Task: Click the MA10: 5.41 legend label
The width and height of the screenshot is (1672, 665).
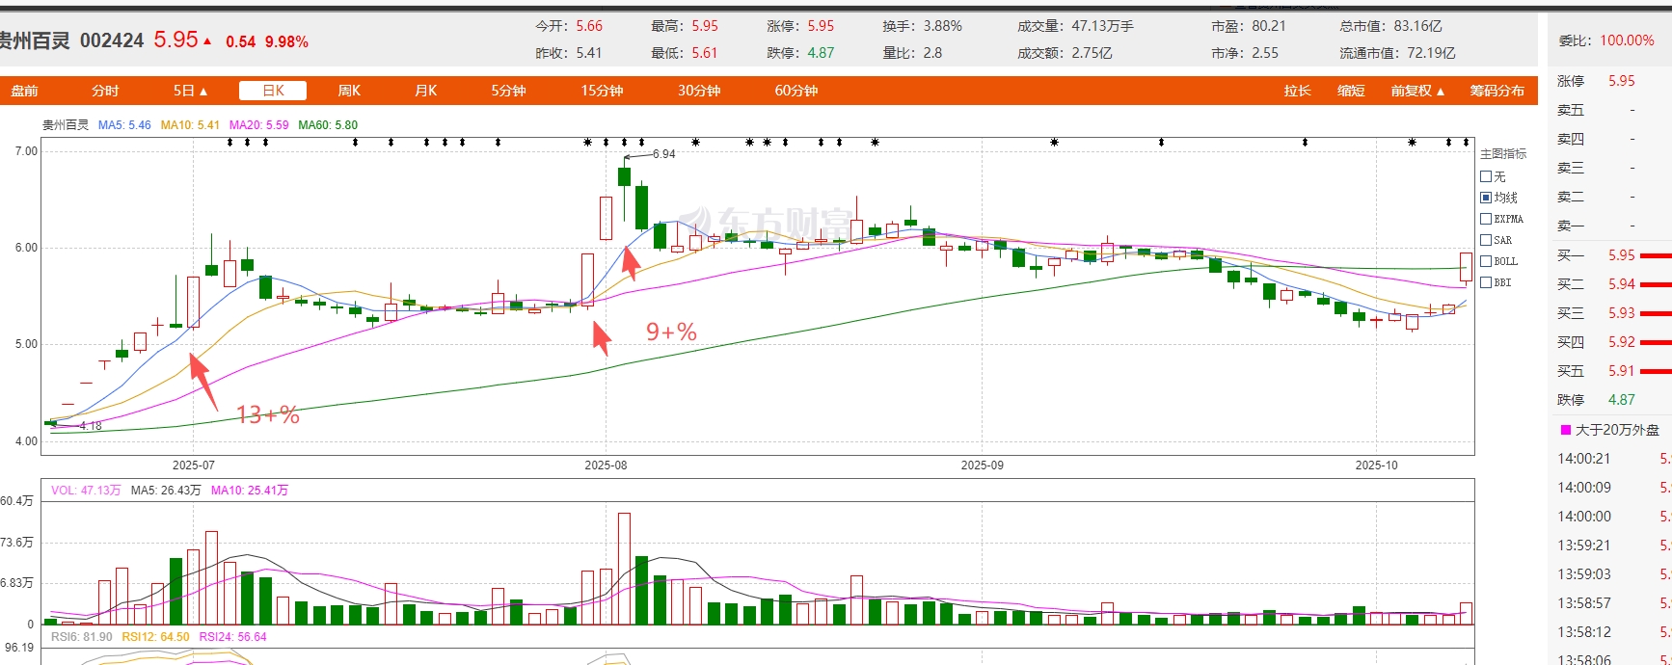Action: (190, 125)
